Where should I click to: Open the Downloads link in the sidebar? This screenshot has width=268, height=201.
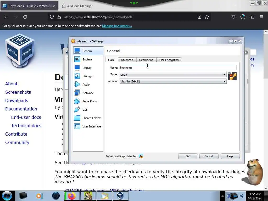tap(16, 100)
